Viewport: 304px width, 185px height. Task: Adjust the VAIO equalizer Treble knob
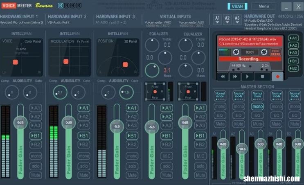tap(152, 45)
